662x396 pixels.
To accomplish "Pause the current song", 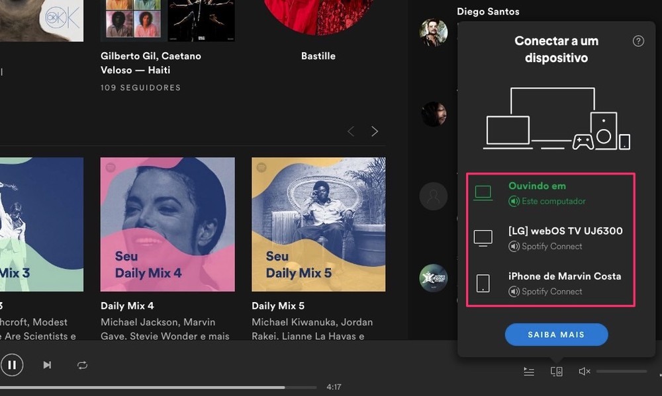I will click(x=13, y=364).
